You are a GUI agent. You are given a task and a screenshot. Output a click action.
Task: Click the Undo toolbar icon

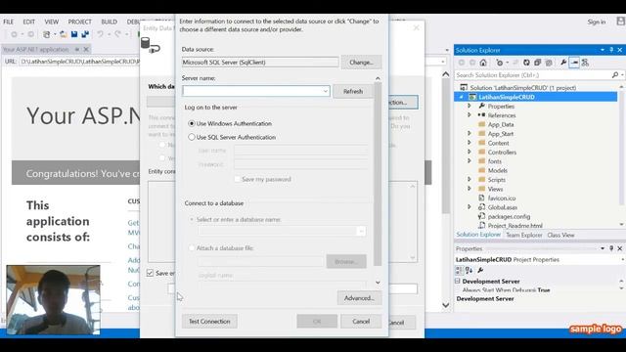[x=100, y=35]
